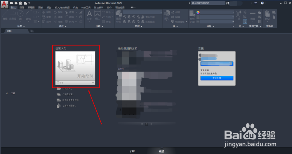Viewport: 292px width, 154px height.
Task: Switch to the 转换工具 ribbon tab
Action: tap(86, 8)
